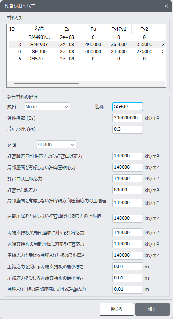Click the 許容曲げ圧縮応力 input field
Viewport: 173px width, 319px height.
(x=127, y=179)
